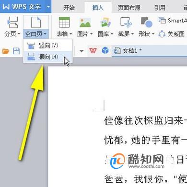The image size is (187, 187).
Task: Switch to the 页面布局 ribbon tab
Action: coord(129,8)
